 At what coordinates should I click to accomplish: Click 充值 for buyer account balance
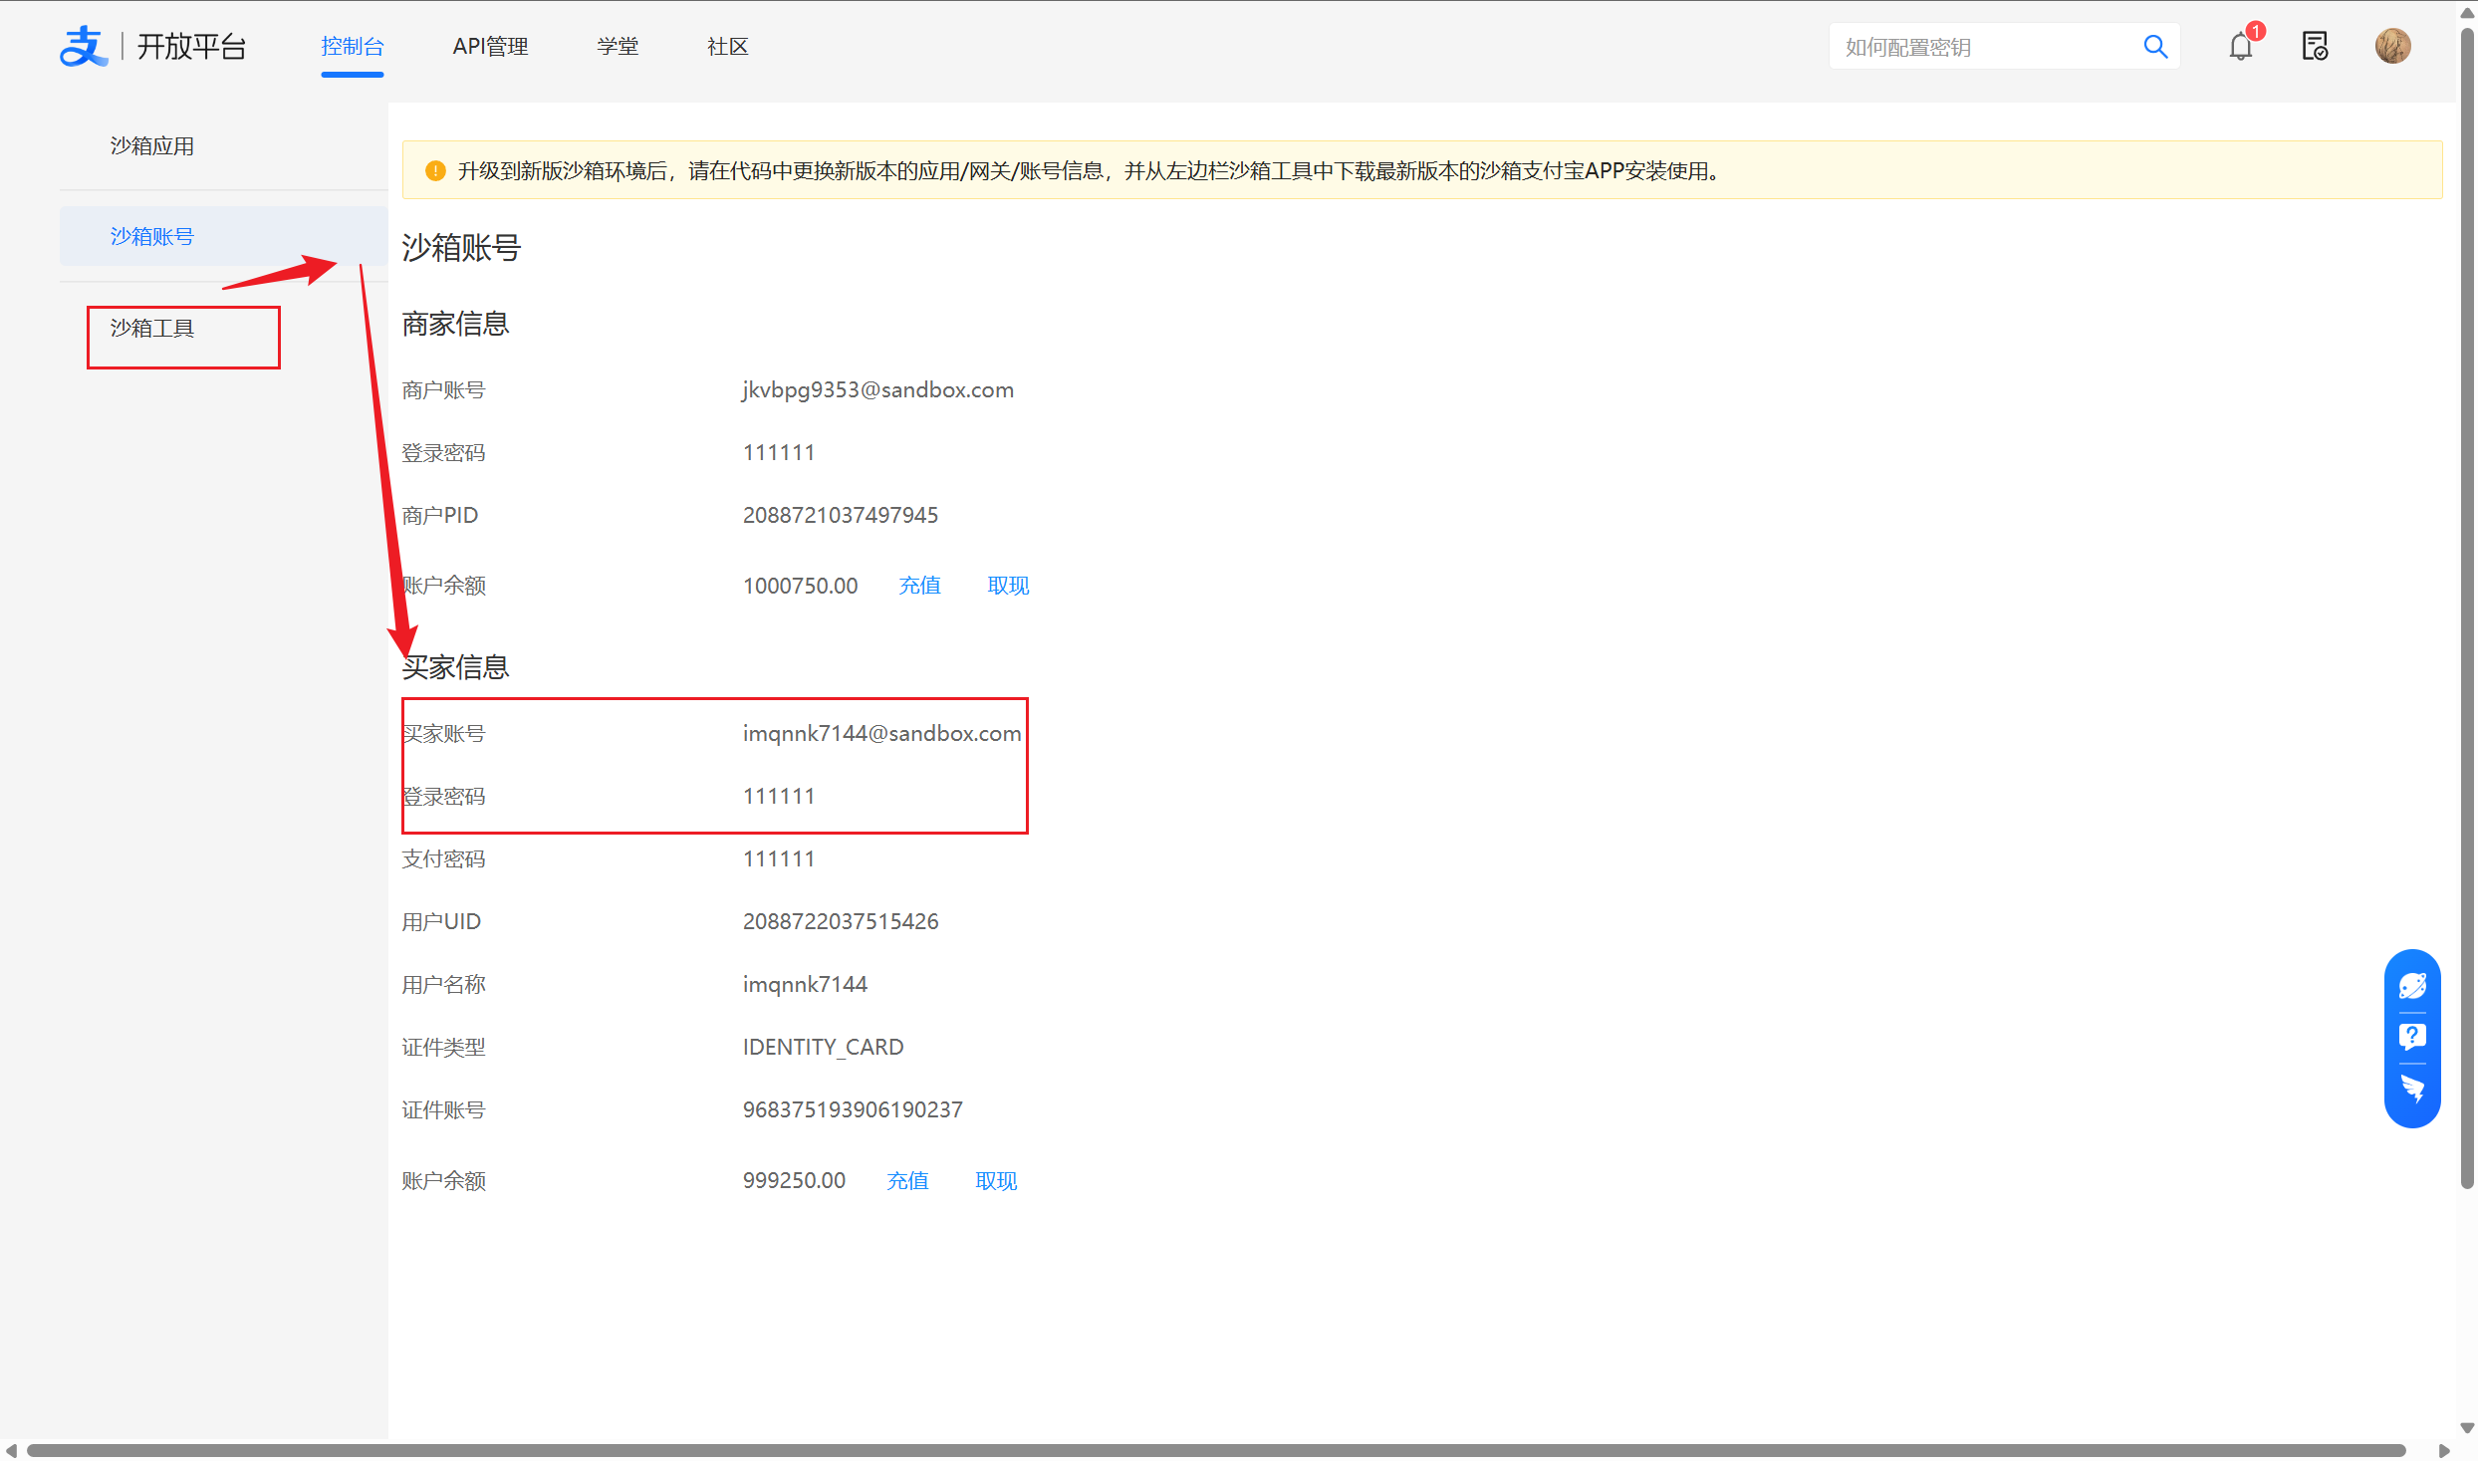coord(907,1181)
